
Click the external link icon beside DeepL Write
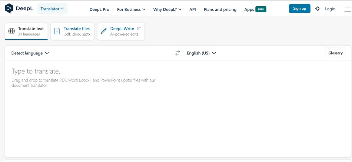pos(139,29)
